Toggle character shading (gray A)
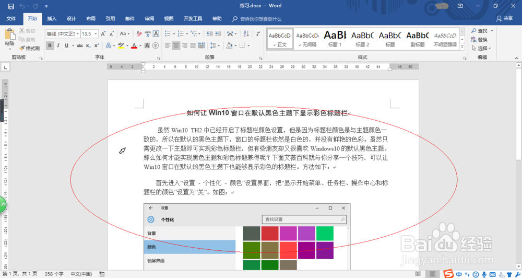Viewport: 522px width, 278px height. pyautogui.click(x=147, y=45)
